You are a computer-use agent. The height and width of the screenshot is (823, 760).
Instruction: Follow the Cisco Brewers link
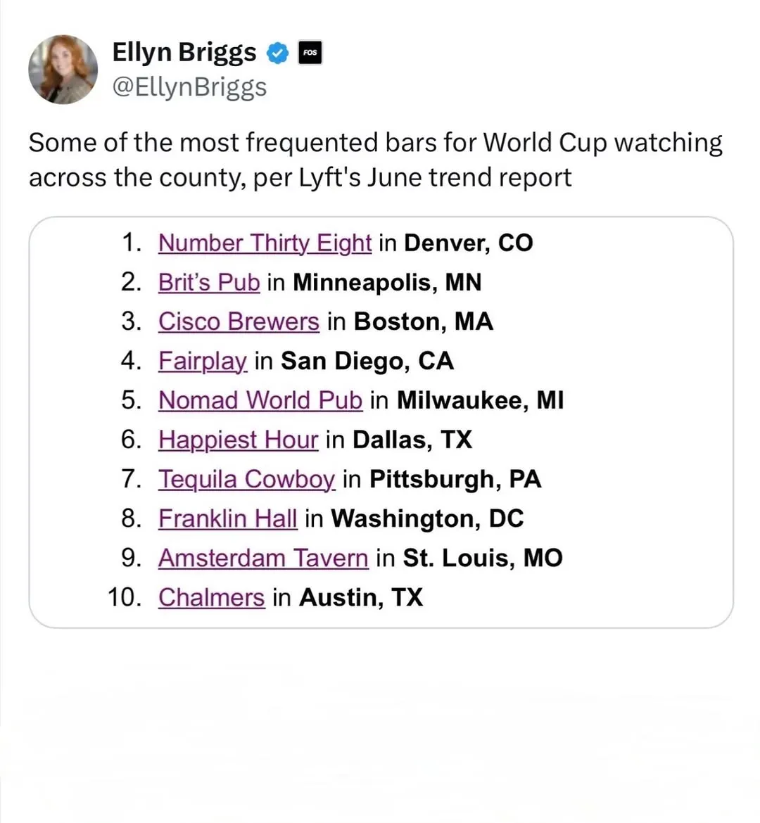click(239, 321)
